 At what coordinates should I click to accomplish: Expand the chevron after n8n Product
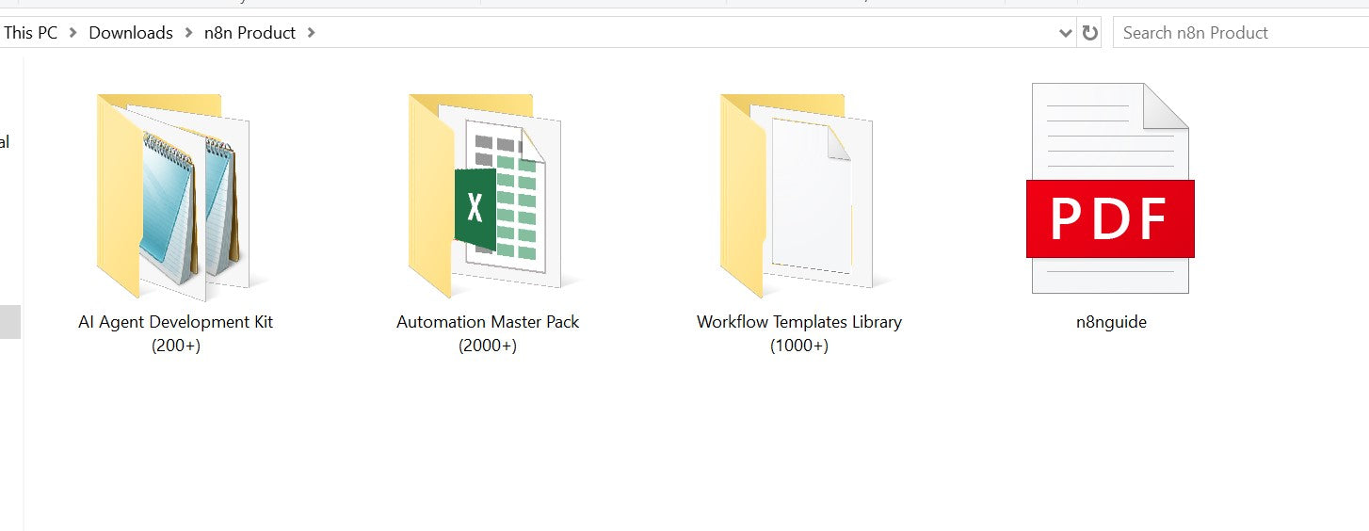point(312,33)
